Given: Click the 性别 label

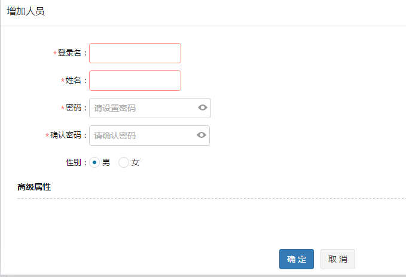Looking at the screenshot, I should click(74, 162).
